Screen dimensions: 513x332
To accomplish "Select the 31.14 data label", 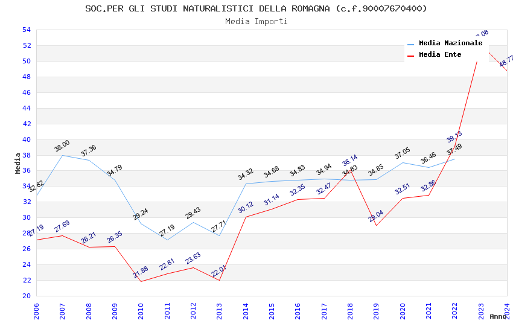I will point(272,199).
